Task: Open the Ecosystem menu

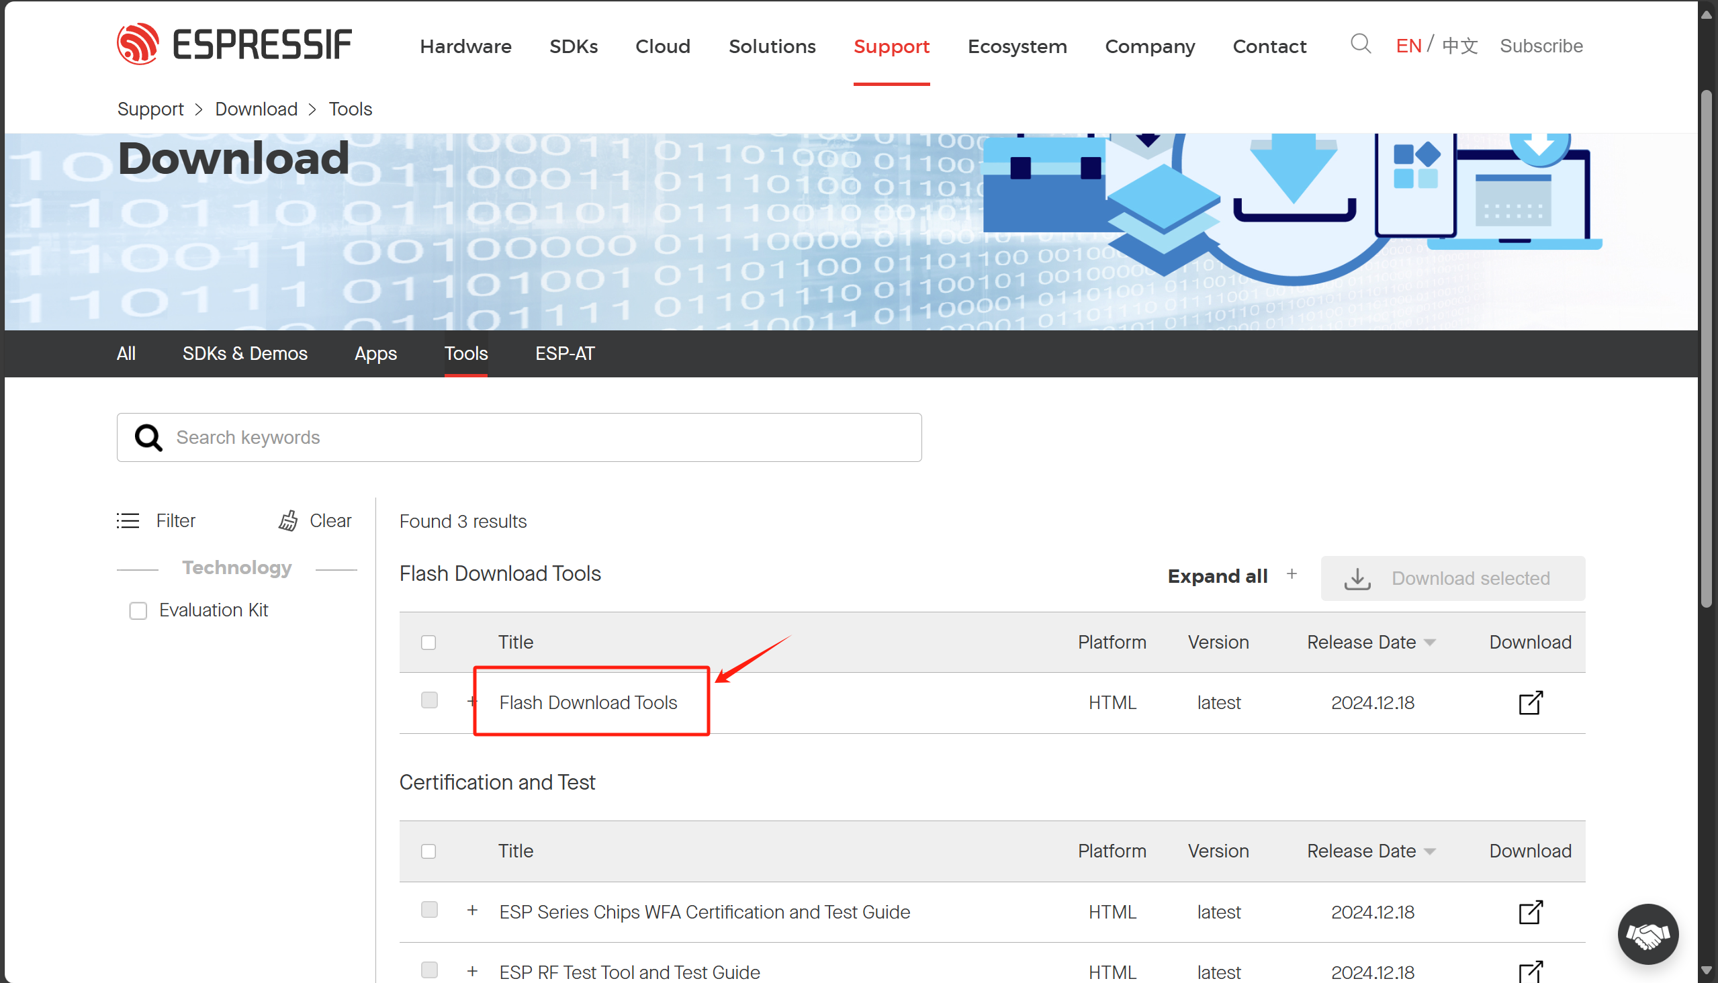Action: 1017,46
